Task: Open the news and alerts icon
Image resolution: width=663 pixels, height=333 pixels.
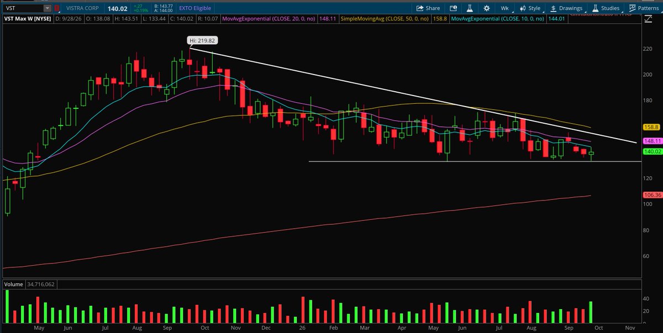Action: 453,8
